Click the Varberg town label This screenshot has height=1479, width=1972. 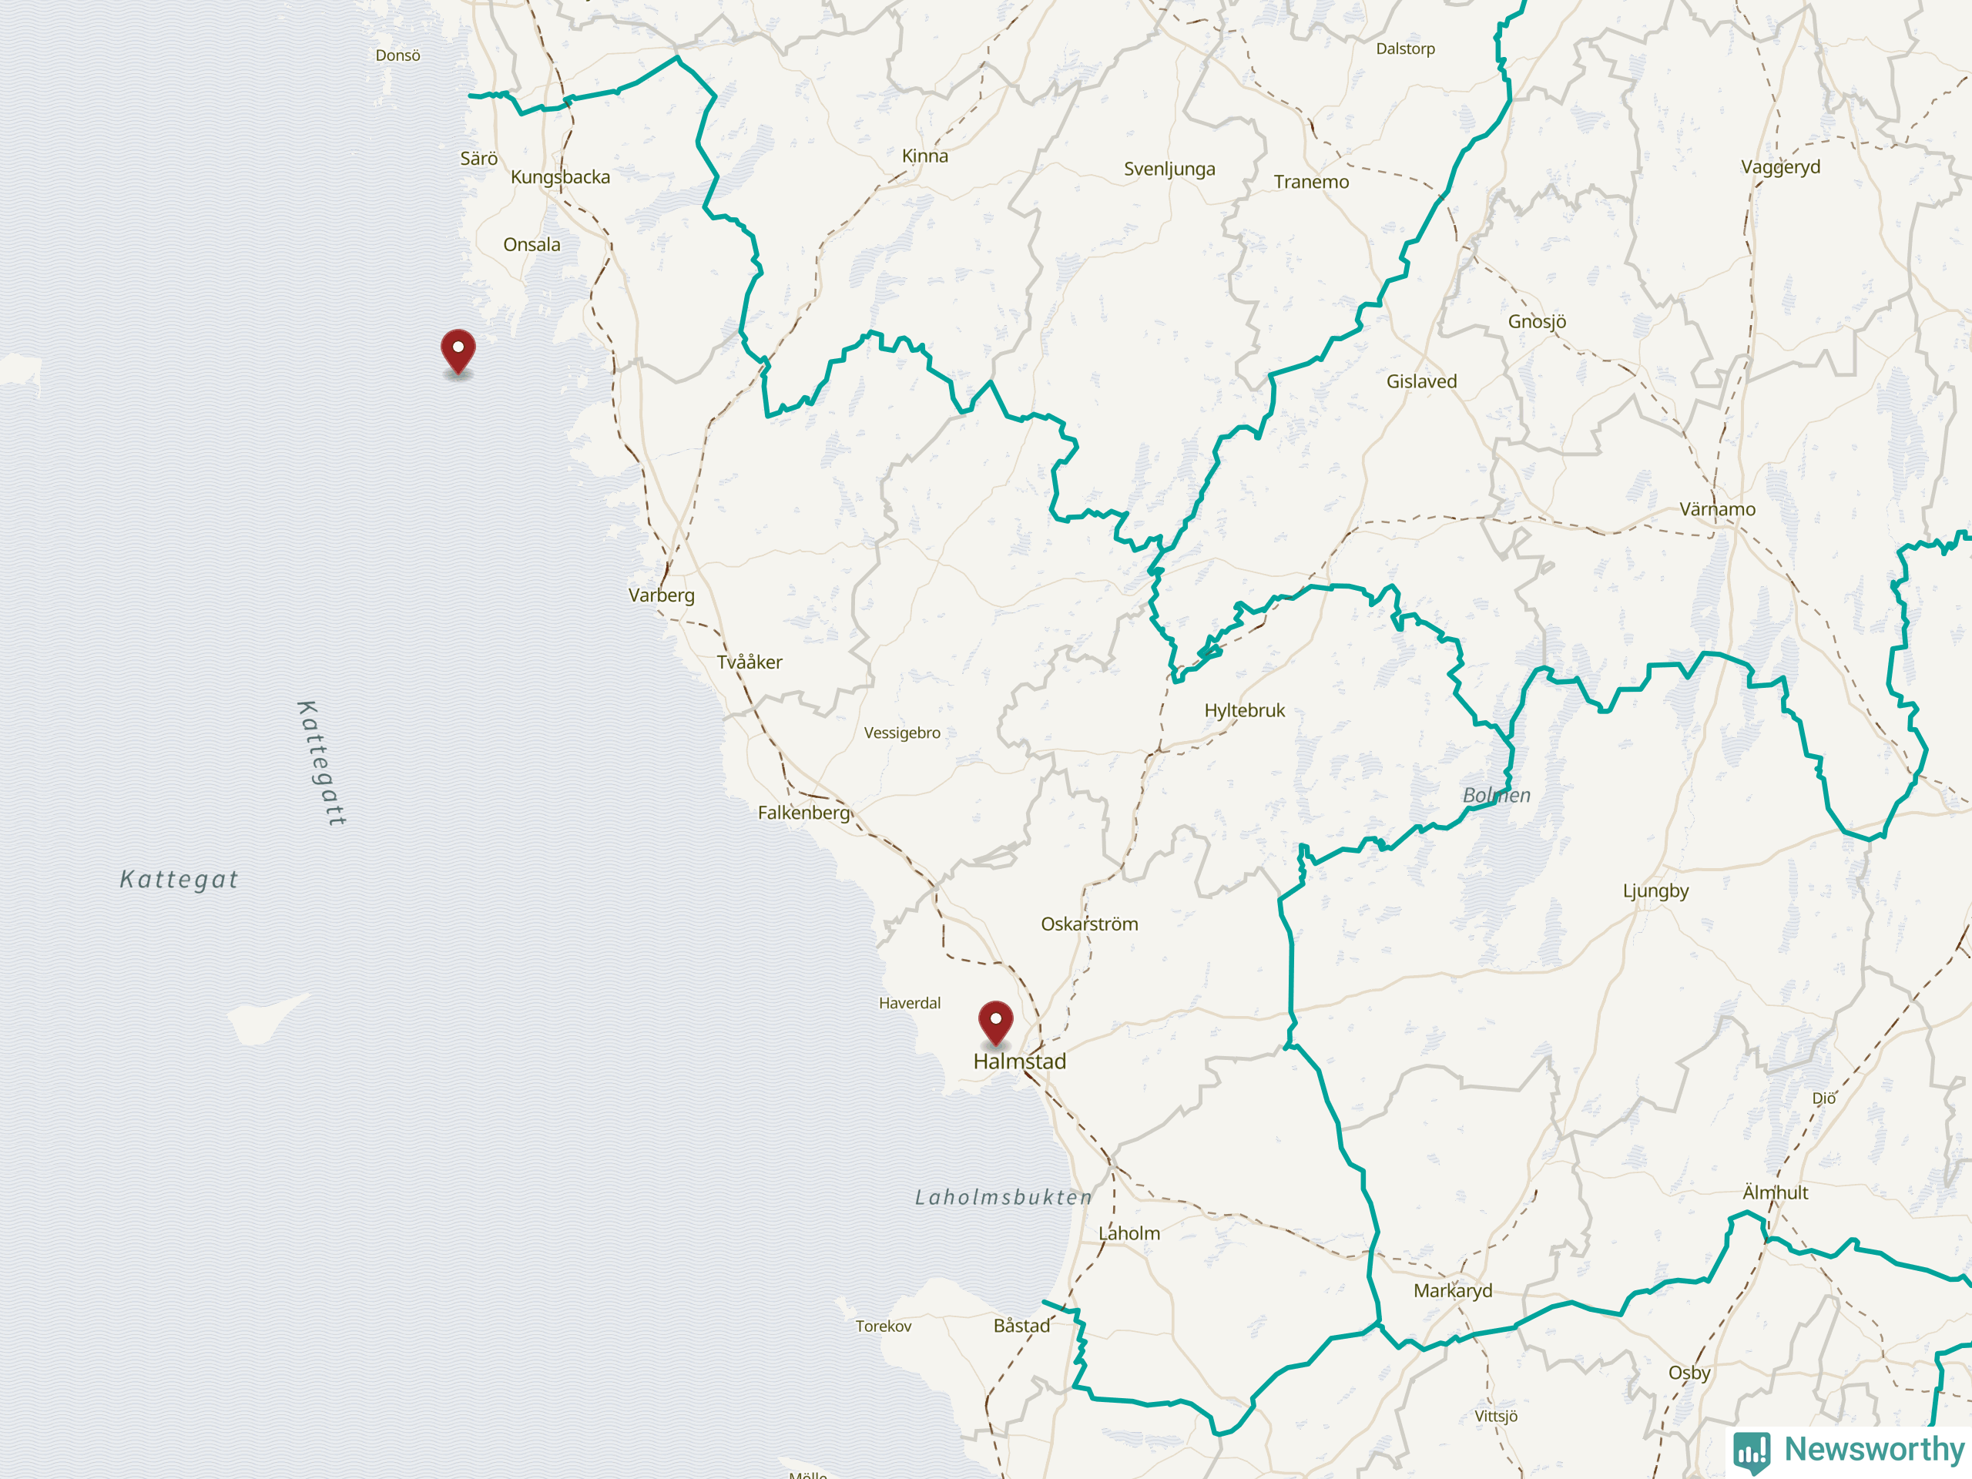pyautogui.click(x=662, y=595)
